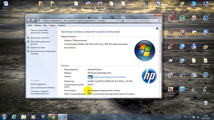This screenshot has width=214, height=120.
Task: Open HP icon on the taskbar
Action: (43, 117)
